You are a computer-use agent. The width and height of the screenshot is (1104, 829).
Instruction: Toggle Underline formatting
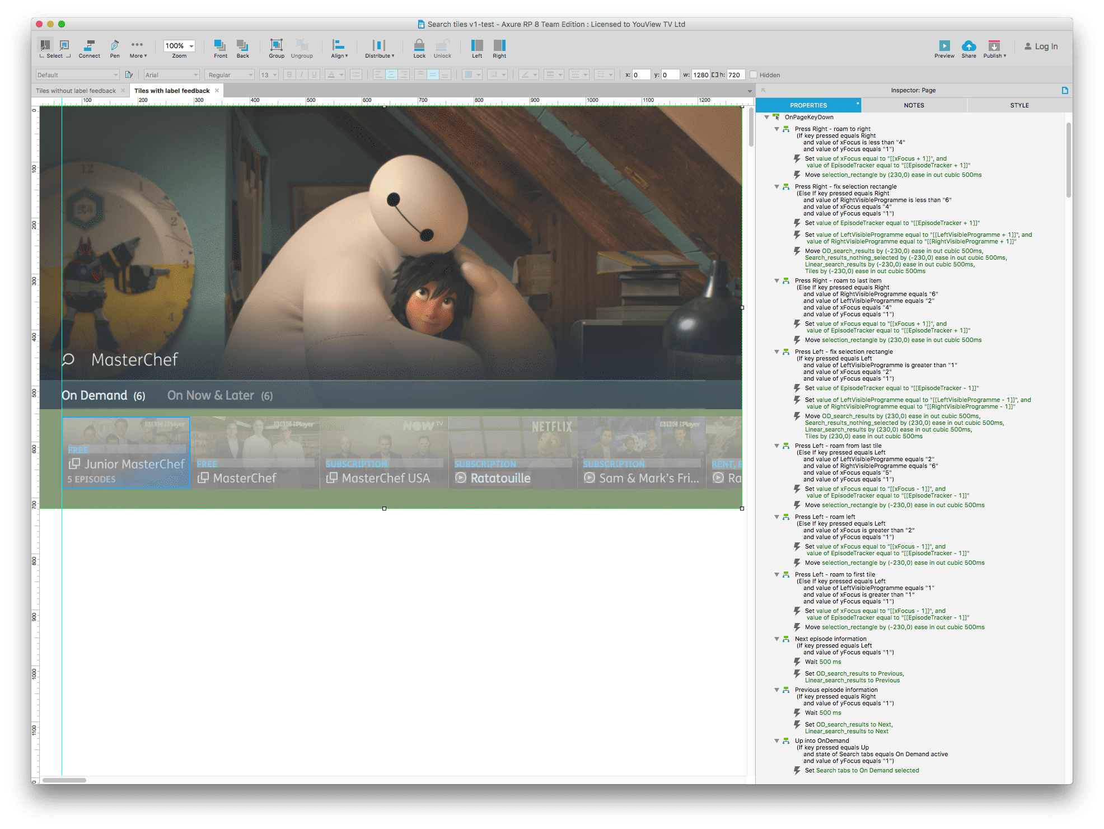[314, 74]
